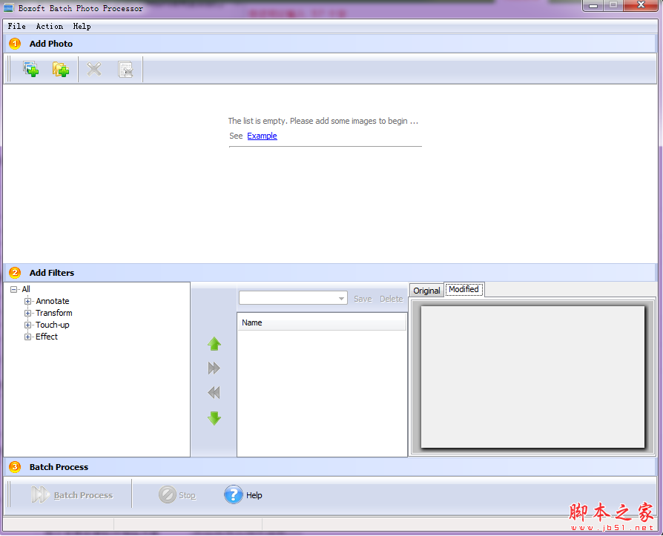
Task: Select the Transform tree item
Action: (53, 313)
